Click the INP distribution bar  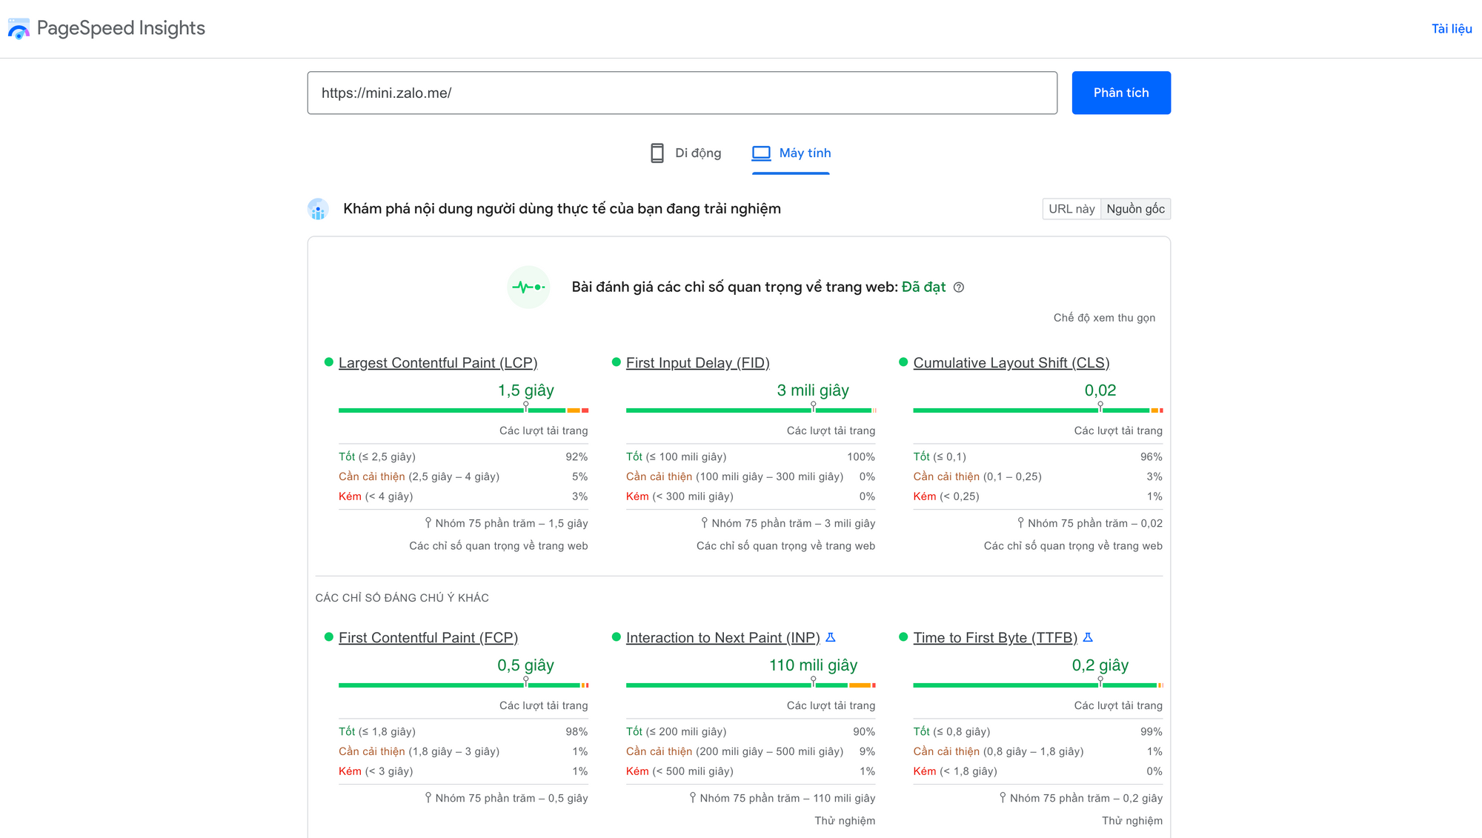[751, 685]
